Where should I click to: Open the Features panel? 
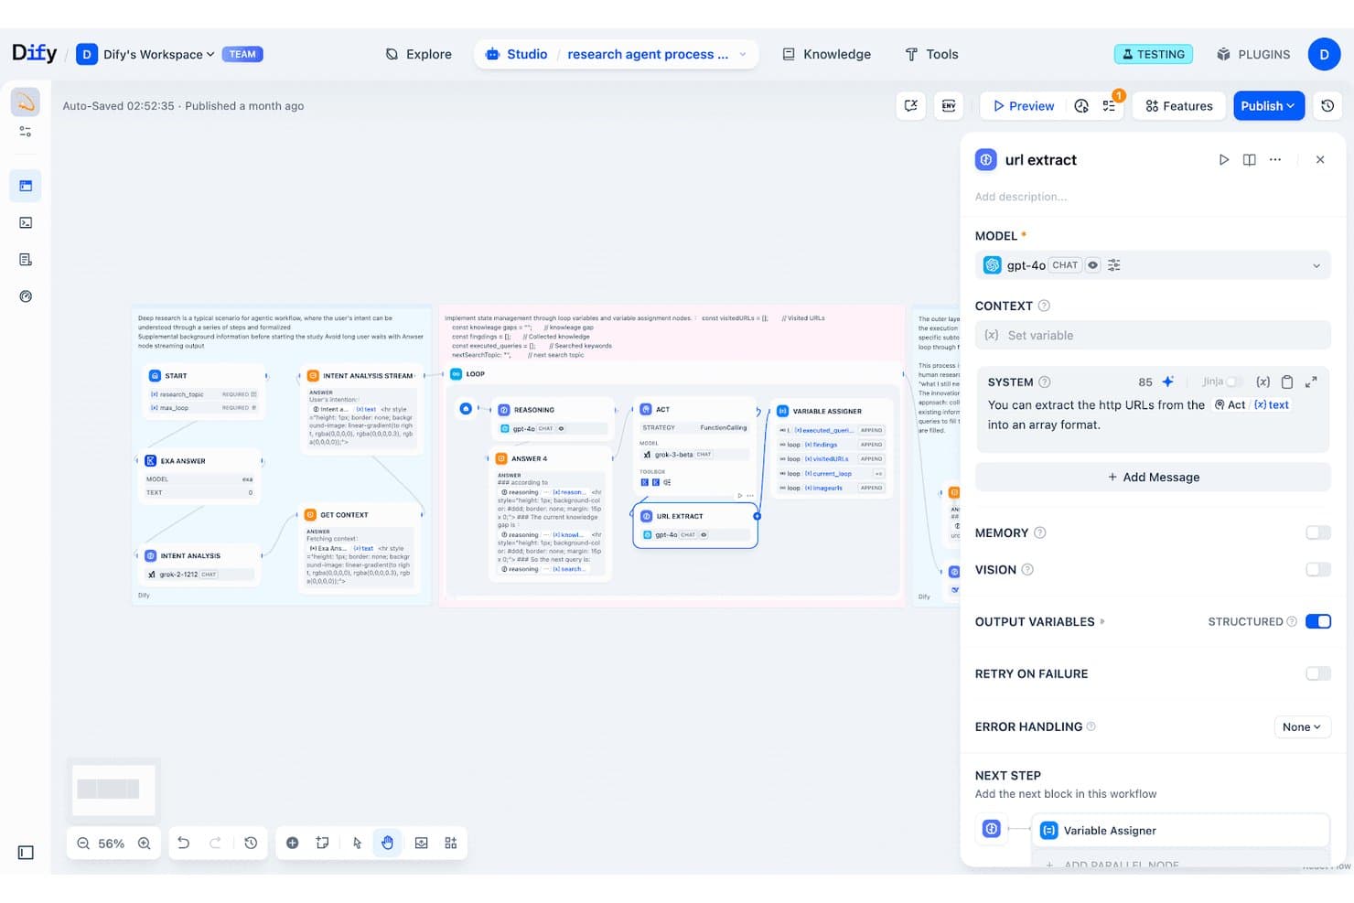click(1179, 106)
